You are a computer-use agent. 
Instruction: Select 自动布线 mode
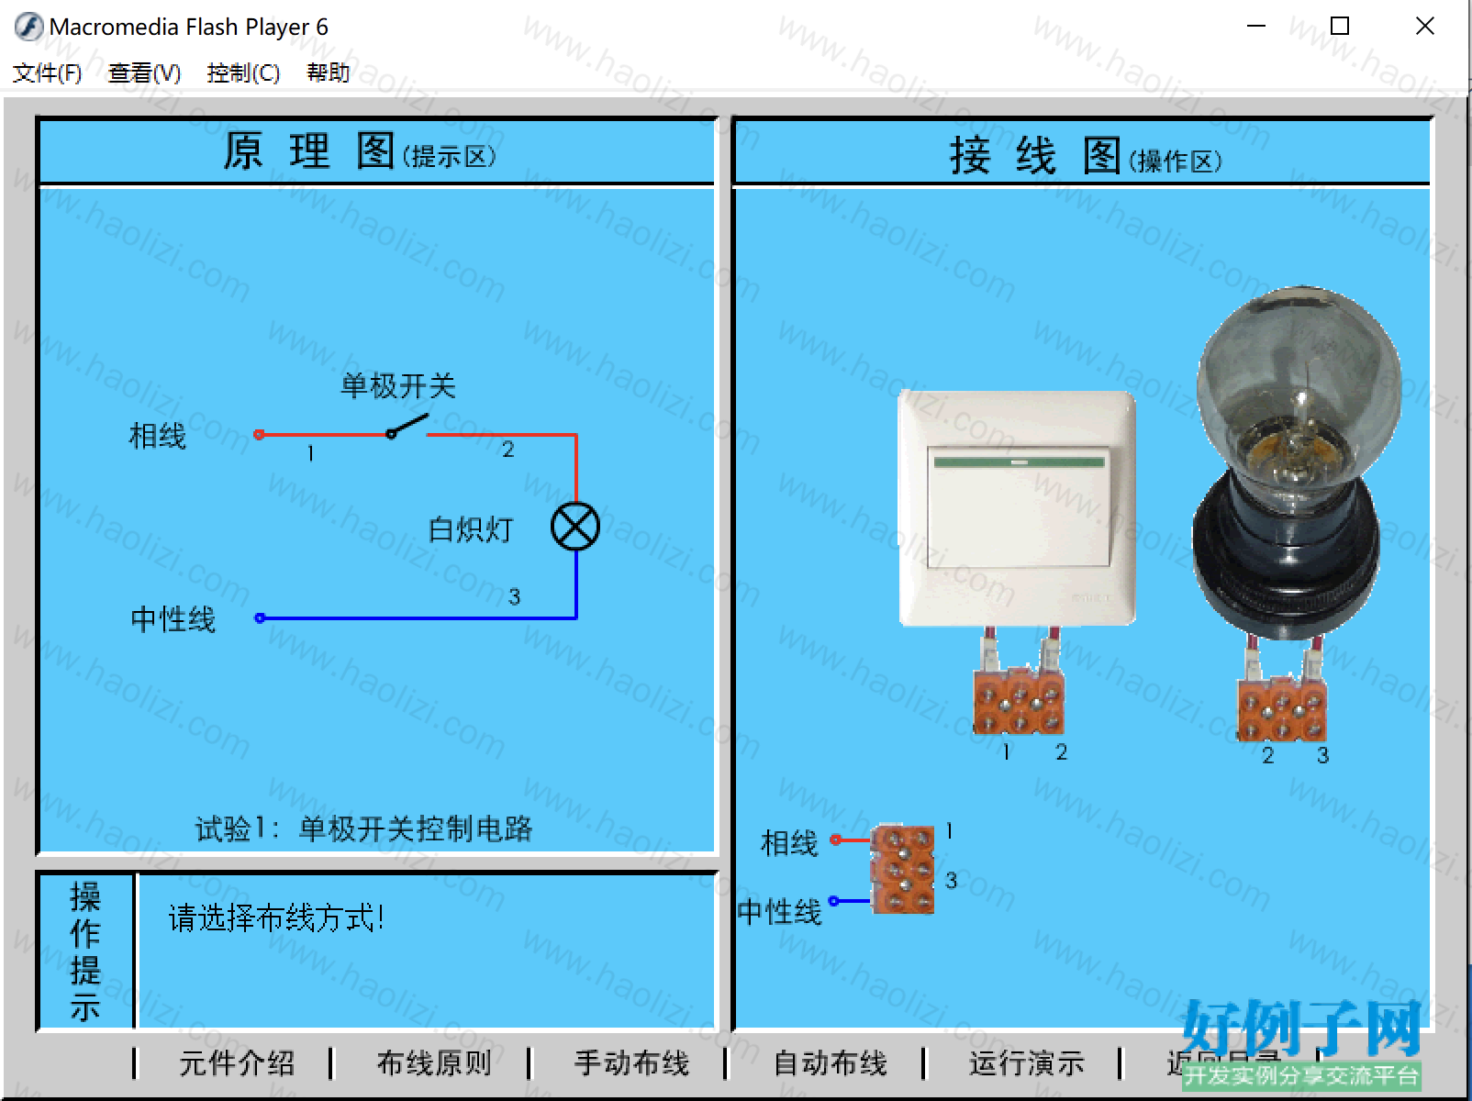pyautogui.click(x=830, y=1063)
